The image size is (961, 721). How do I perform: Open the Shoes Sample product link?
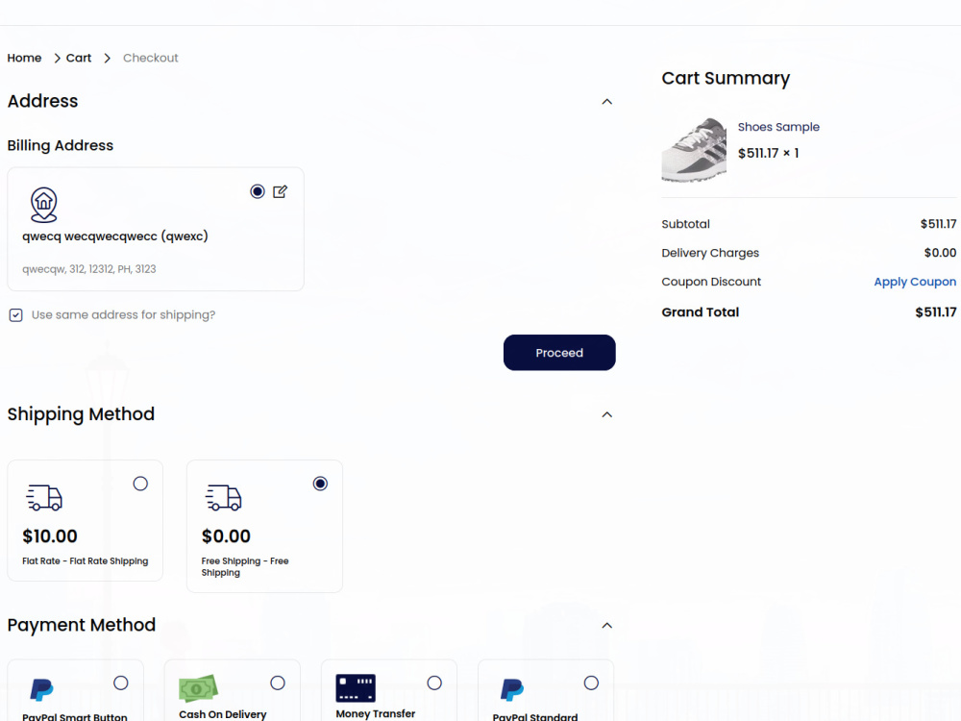[778, 127]
